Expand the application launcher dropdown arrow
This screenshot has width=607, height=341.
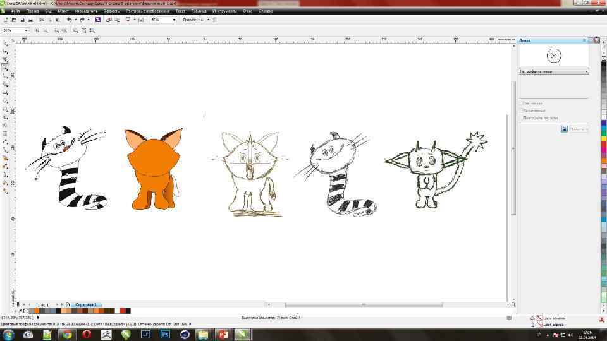[x=134, y=20]
